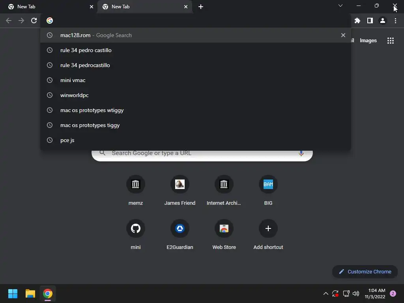Open the E2Guardian shortcut
Image resolution: width=404 pixels, height=303 pixels.
click(x=180, y=228)
